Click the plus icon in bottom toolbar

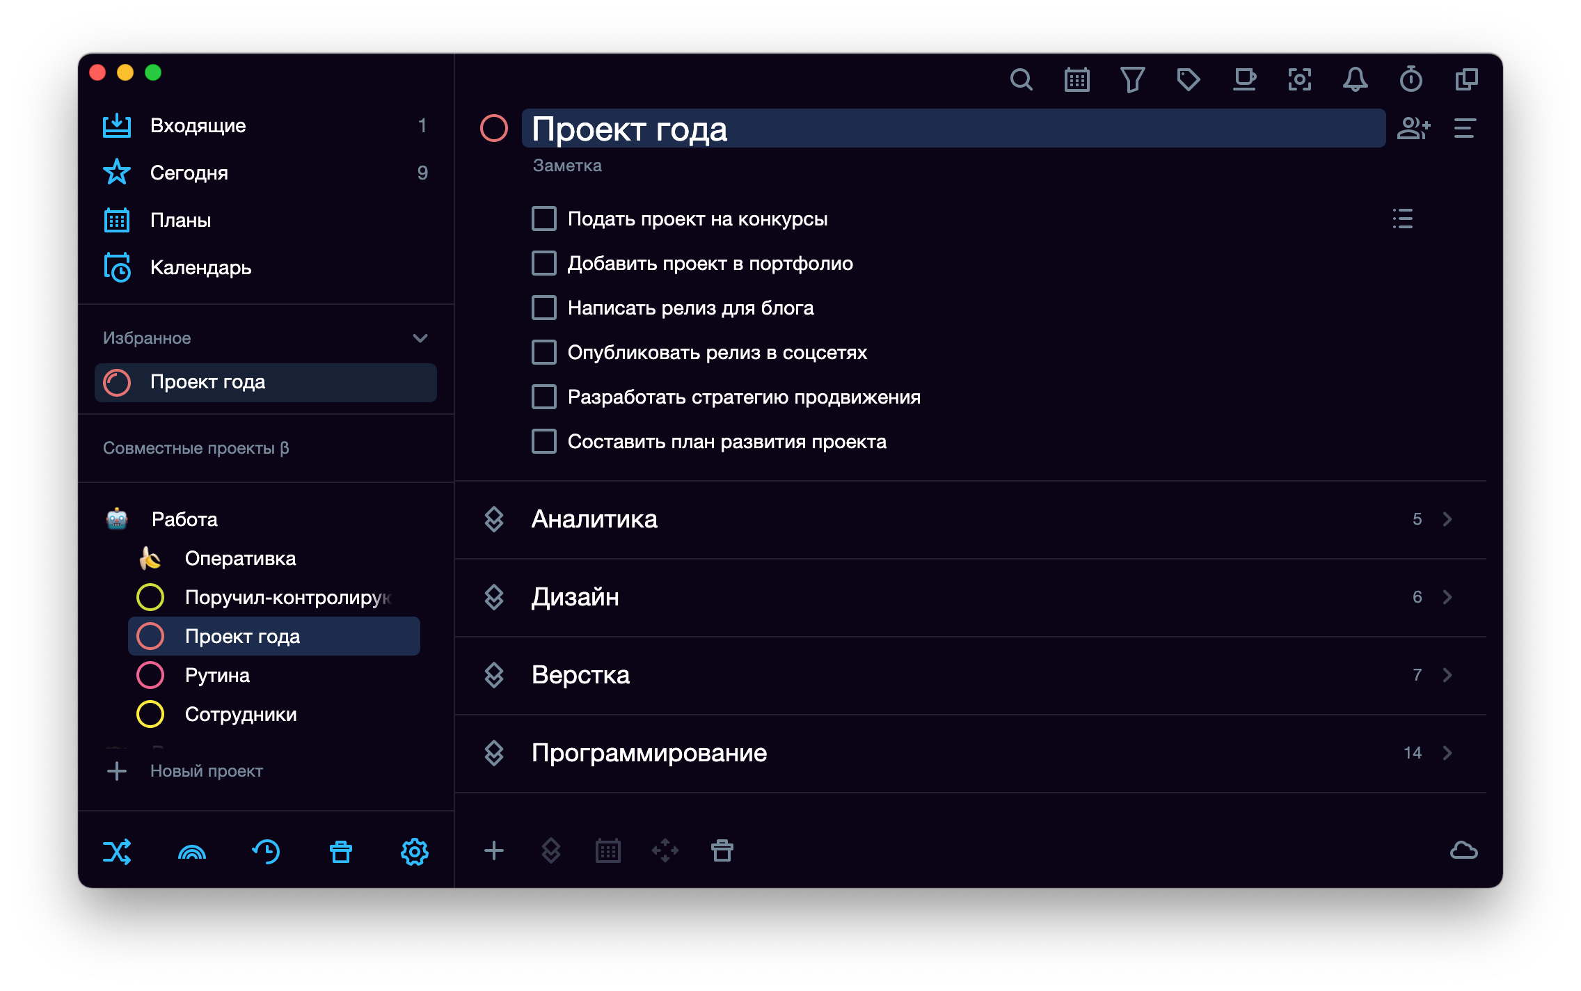tap(494, 850)
